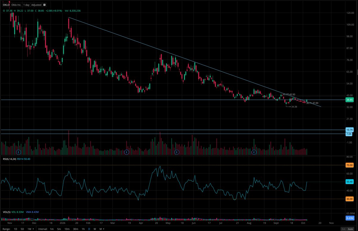The height and width of the screenshot is (231, 358).
Task: Click the RSI oversold 30.00 level tag
Action: tap(350, 199)
